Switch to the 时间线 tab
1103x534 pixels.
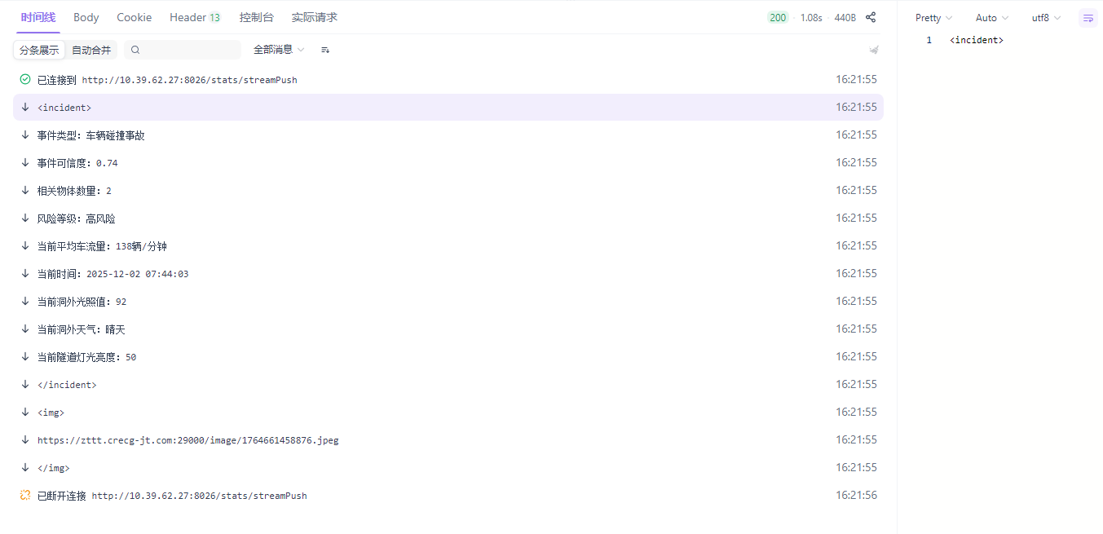coord(38,17)
